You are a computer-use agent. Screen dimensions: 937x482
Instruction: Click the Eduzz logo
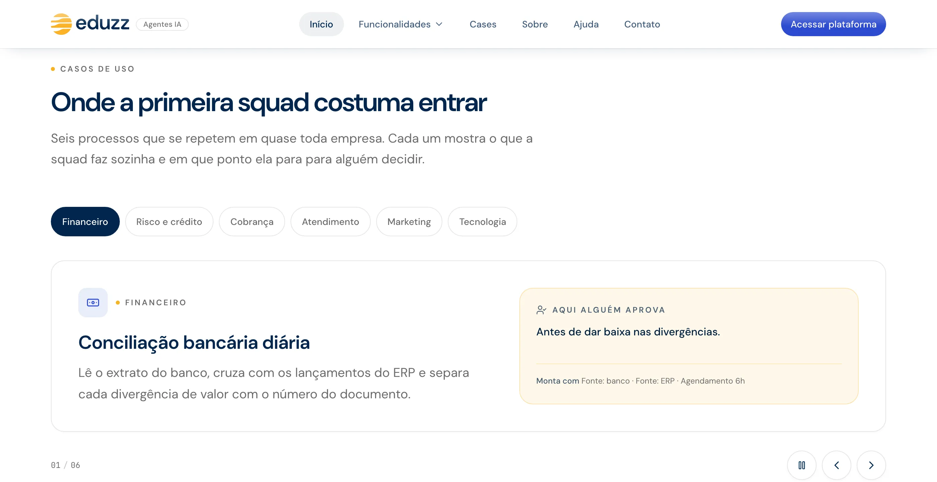click(x=90, y=24)
